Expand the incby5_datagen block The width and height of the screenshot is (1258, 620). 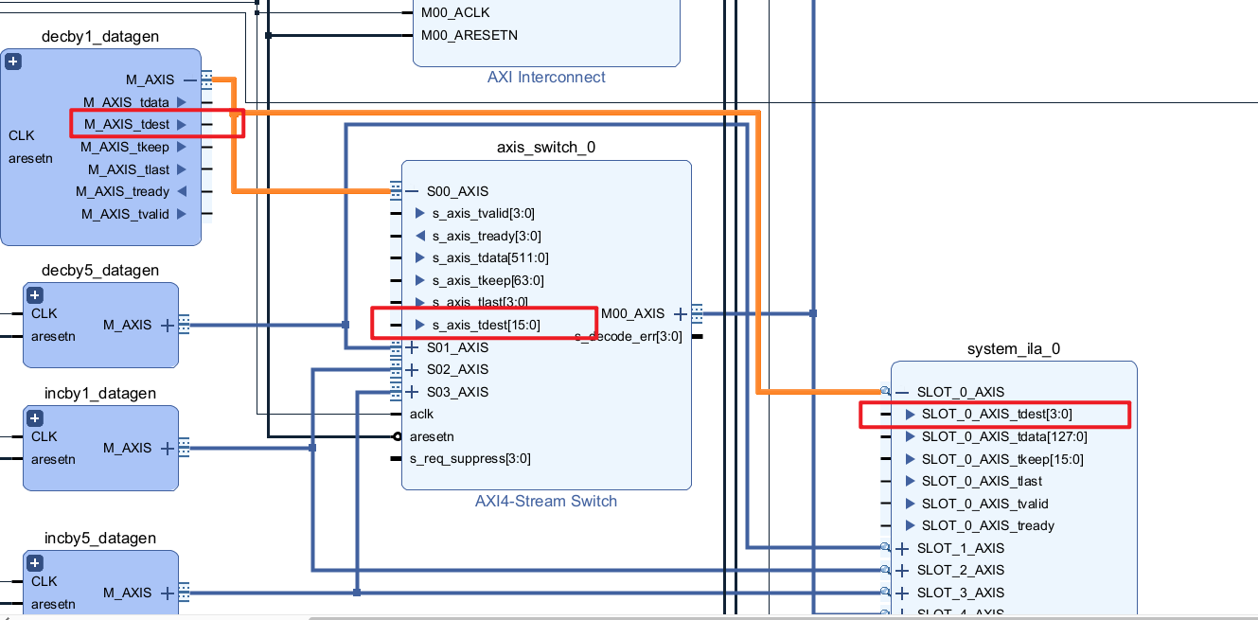coord(35,563)
